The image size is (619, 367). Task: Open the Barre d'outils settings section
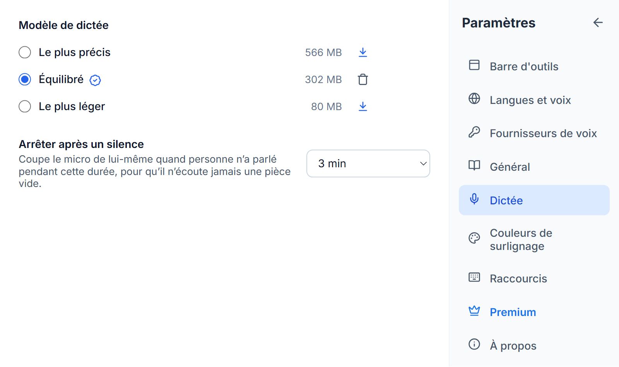pyautogui.click(x=534, y=66)
